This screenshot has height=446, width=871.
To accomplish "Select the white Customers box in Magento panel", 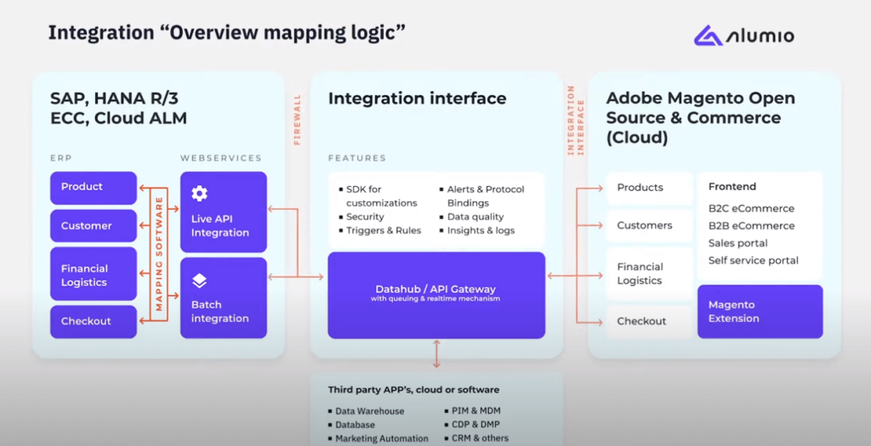I will tap(649, 226).
